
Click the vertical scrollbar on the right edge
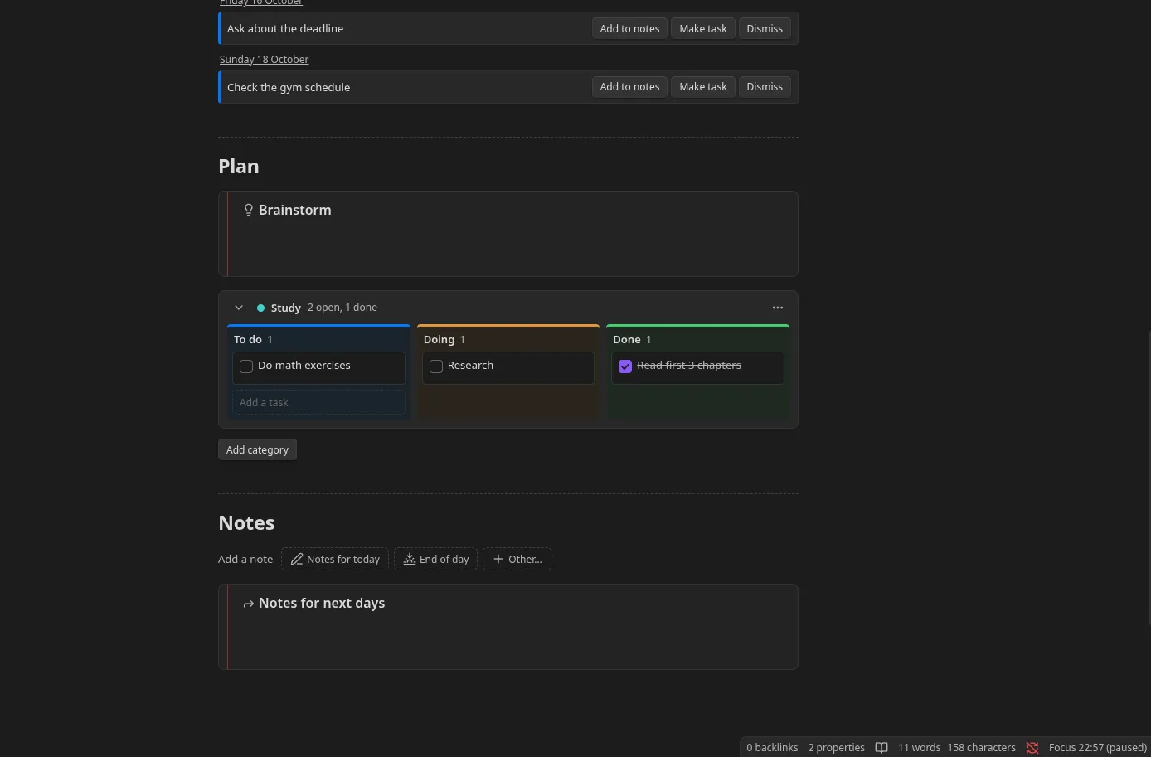point(1149,477)
